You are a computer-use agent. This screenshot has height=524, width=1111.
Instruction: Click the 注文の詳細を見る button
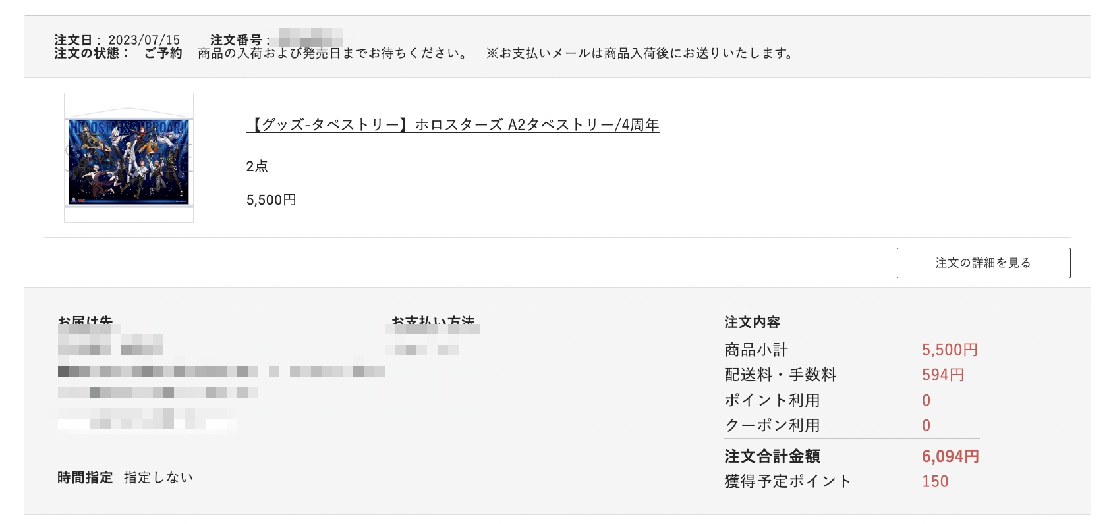pyautogui.click(x=983, y=263)
